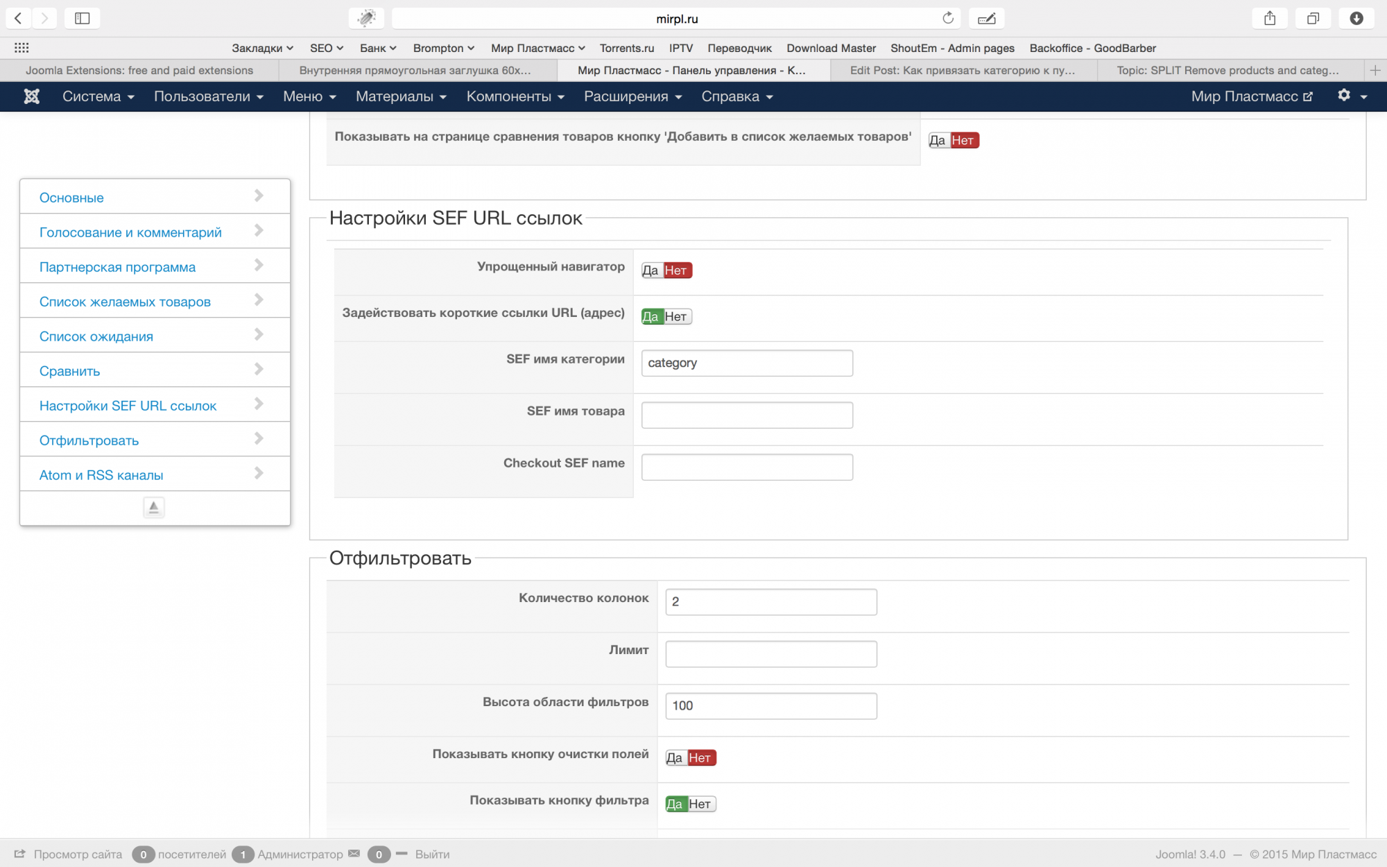Open the settings gear menu
This screenshot has width=1387, height=867.
1344,96
